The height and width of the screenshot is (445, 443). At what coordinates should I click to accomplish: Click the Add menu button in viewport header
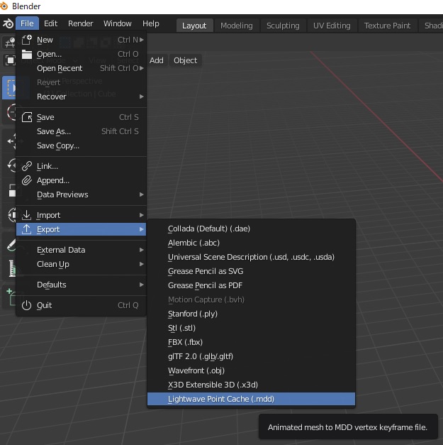click(157, 60)
